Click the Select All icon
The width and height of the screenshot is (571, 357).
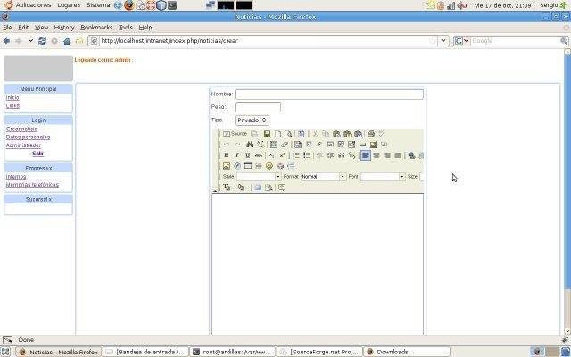click(274, 145)
